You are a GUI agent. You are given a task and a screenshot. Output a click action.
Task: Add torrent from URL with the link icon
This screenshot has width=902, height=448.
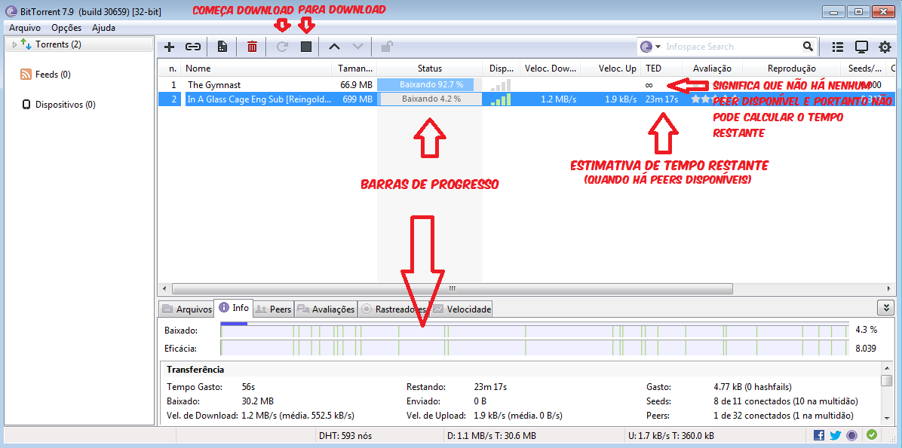coord(193,46)
